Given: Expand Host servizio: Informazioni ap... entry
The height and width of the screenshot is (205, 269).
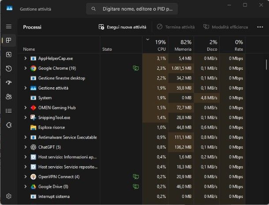Looking at the screenshot, I should tap(26, 157).
